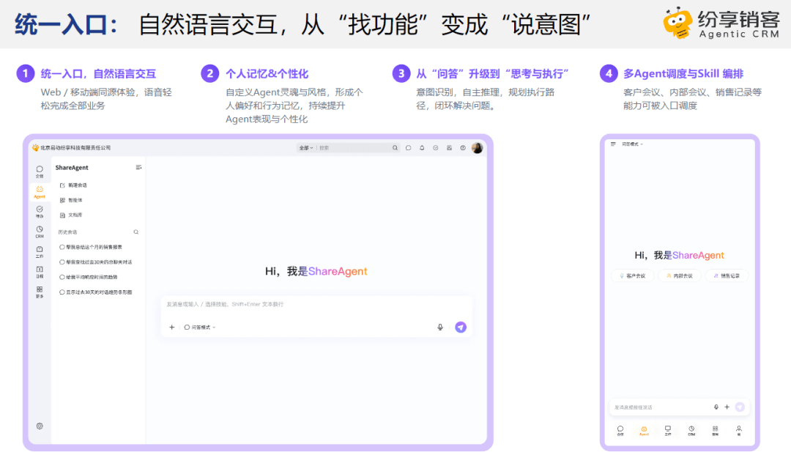Click 历史会话 heading text
Screen dimensions: 791x455
(67, 232)
